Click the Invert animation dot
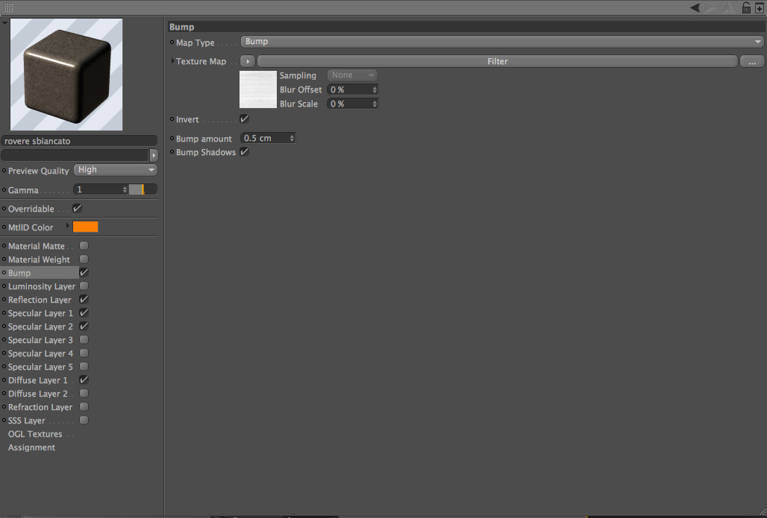 [172, 119]
